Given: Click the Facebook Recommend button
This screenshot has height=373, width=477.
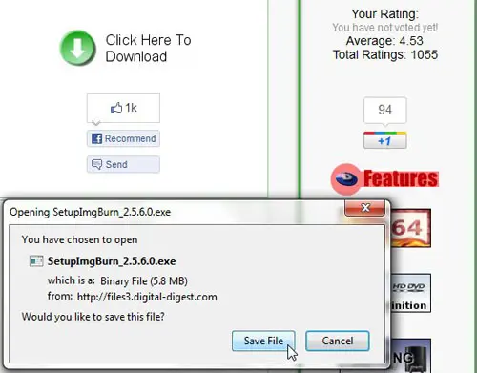Looking at the screenshot, I should tap(123, 138).
